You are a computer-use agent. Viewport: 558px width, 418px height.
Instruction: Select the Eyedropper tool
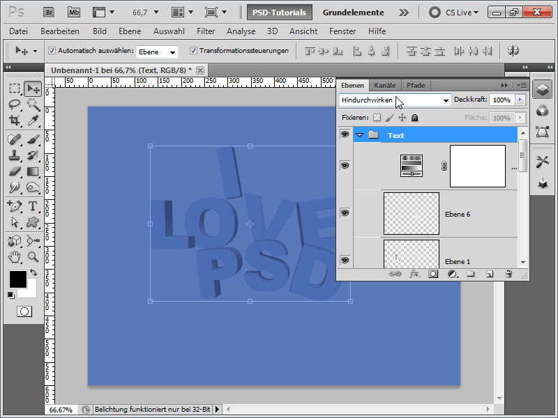(33, 120)
